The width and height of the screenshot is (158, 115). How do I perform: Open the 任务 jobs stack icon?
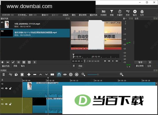(x=142, y=12)
